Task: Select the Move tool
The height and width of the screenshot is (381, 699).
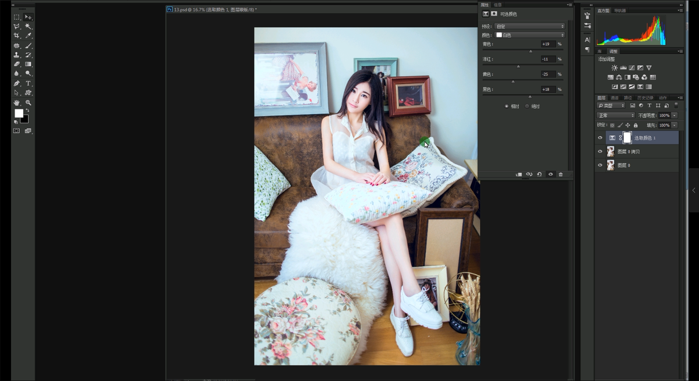Action: pyautogui.click(x=28, y=17)
